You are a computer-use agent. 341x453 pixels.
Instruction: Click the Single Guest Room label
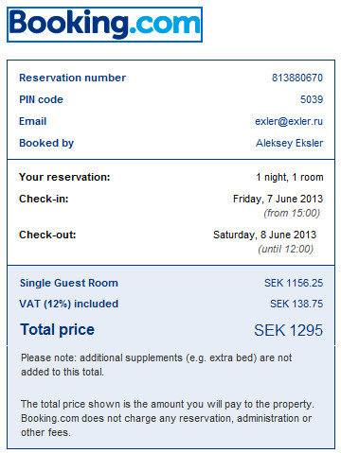click(69, 283)
